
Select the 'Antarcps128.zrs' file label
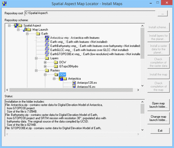[87, 83]
